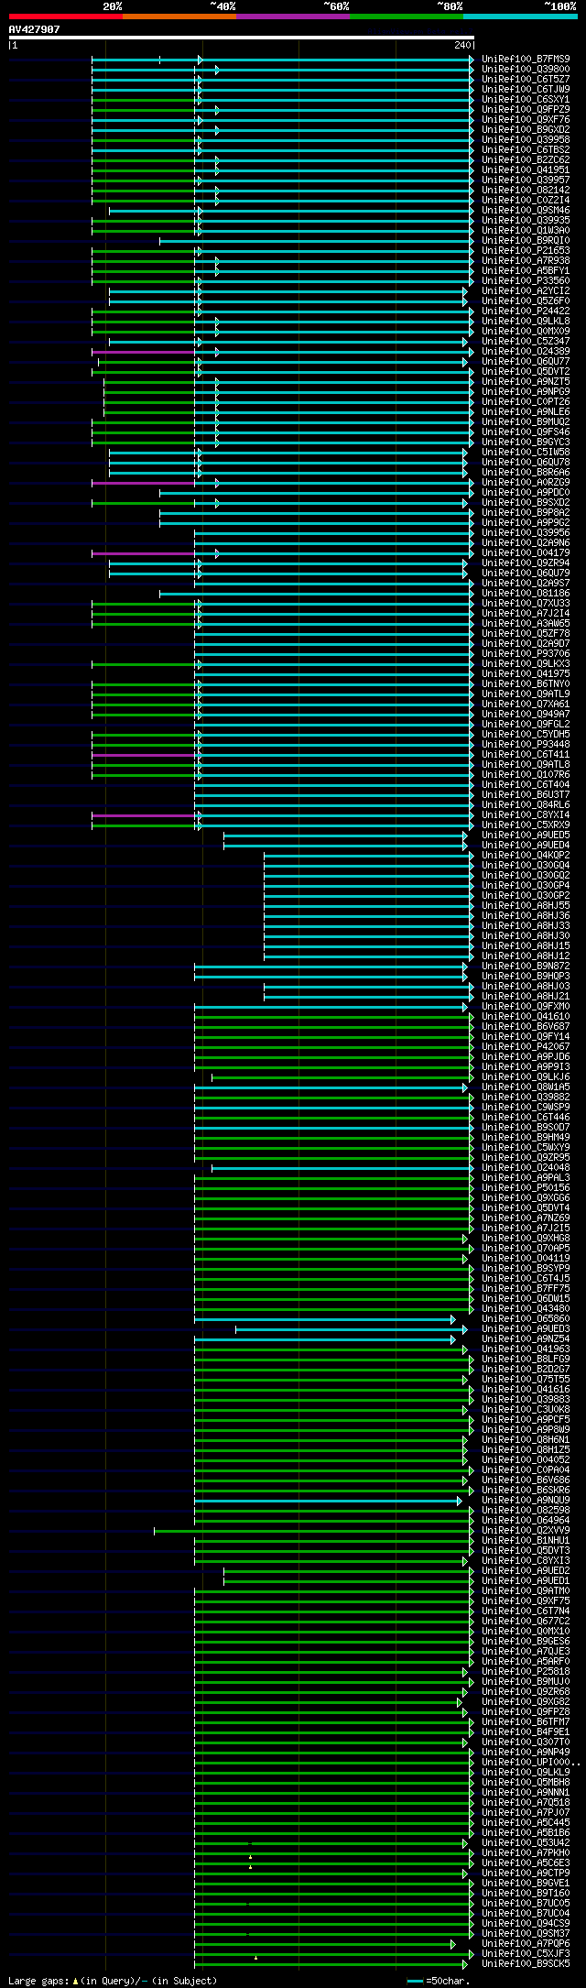This screenshot has width=586, height=1988.
Task: Open hit UniRef100_Q39800
Action: [526, 69]
